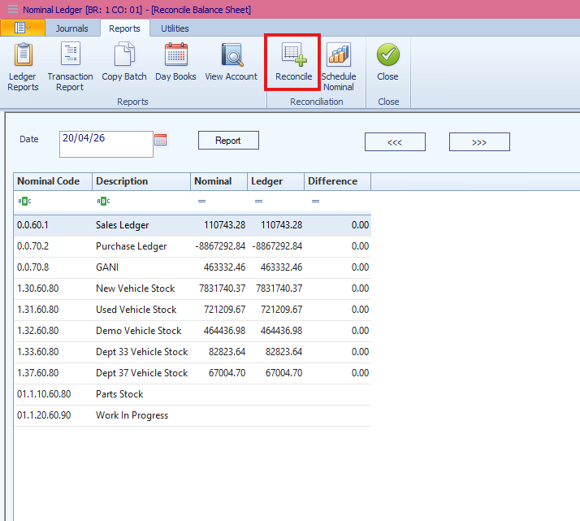Viewport: 580px width, 521px height.
Task: Go to next period with >>> button
Action: click(x=479, y=142)
